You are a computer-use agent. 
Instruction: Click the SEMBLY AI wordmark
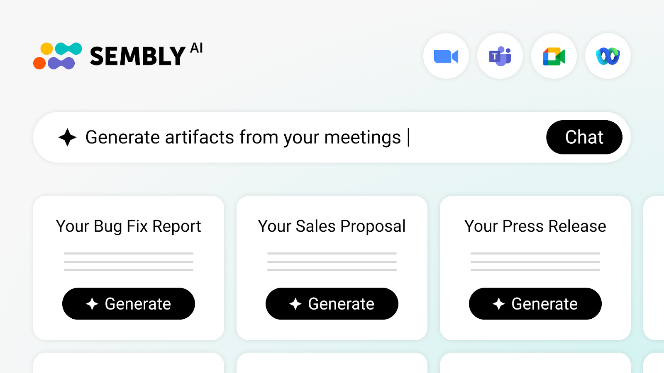coord(146,55)
